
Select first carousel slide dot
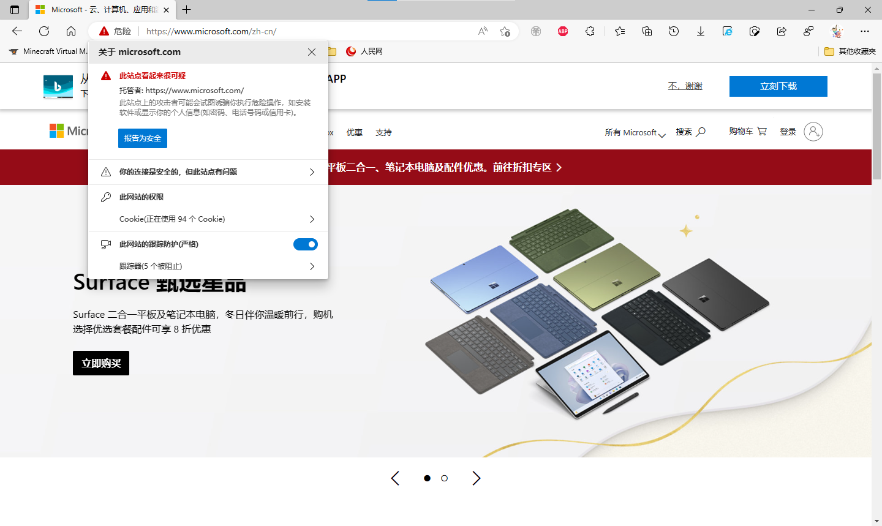click(427, 478)
